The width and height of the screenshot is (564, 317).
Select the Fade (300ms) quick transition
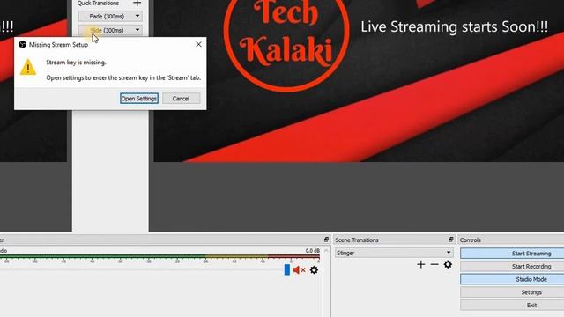[107, 16]
